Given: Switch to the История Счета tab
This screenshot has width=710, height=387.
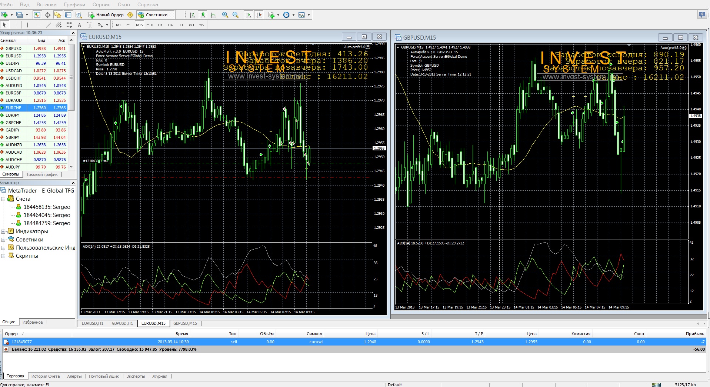Looking at the screenshot, I should point(45,376).
